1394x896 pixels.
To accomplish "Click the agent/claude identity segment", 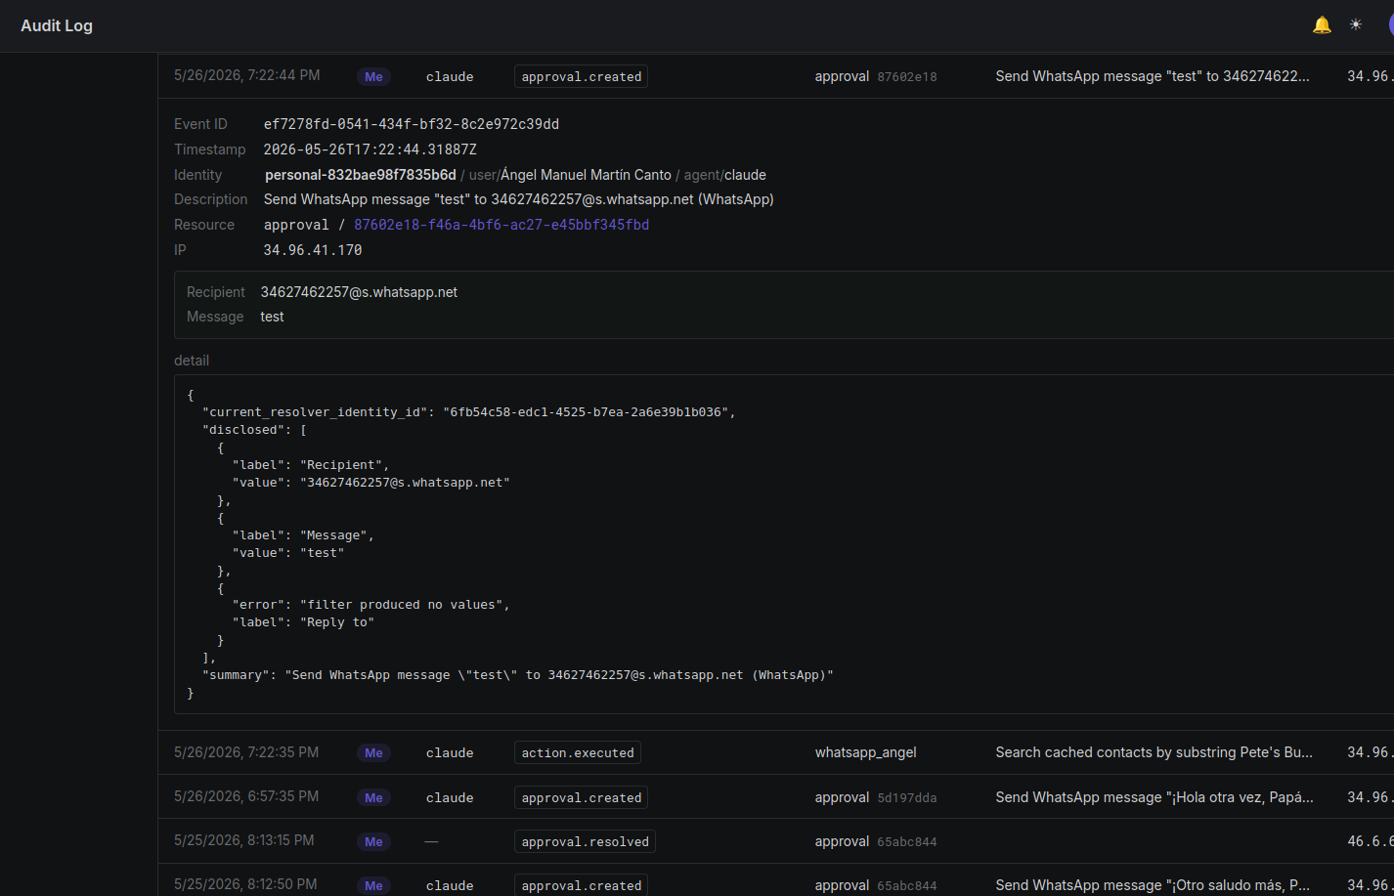I will pos(724,175).
